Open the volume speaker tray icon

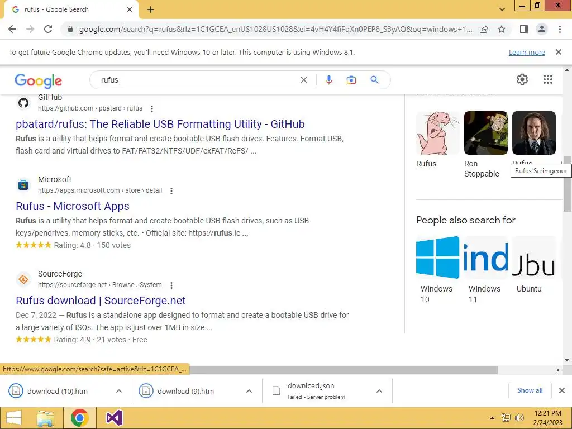[519, 418]
